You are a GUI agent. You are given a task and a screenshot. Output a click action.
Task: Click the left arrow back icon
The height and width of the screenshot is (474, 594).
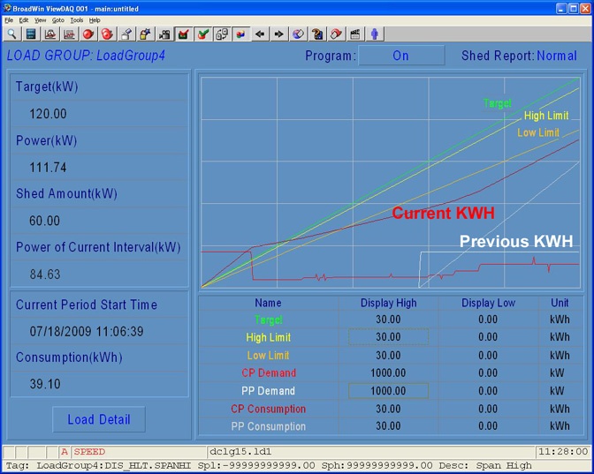tap(260, 34)
